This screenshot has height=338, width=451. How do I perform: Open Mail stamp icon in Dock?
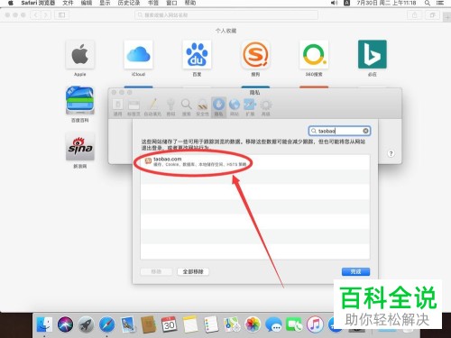tap(128, 324)
